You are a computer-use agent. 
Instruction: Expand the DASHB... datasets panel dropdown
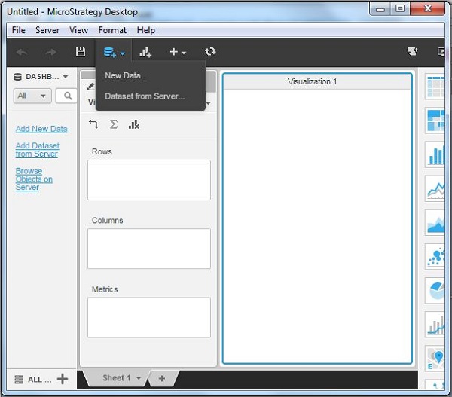click(66, 77)
